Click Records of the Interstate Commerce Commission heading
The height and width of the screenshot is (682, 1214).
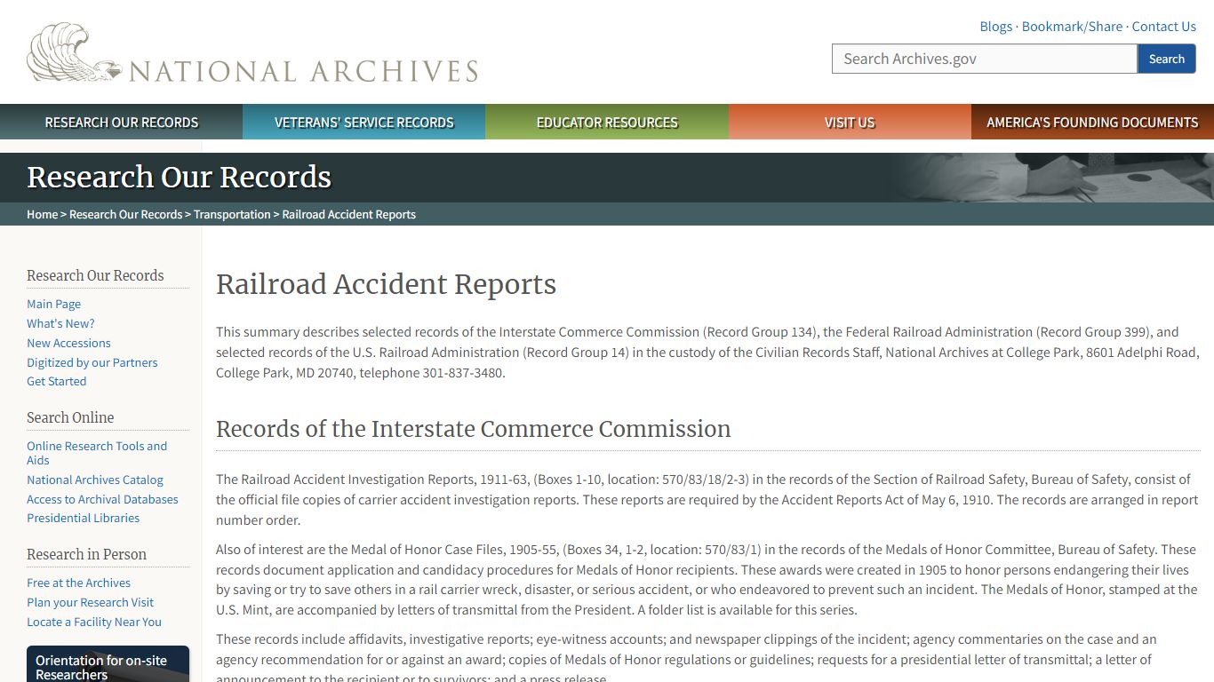(473, 429)
